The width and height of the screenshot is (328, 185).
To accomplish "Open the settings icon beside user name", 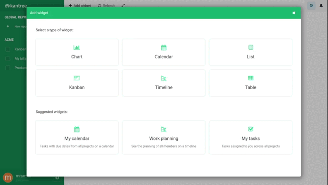I will (57, 178).
